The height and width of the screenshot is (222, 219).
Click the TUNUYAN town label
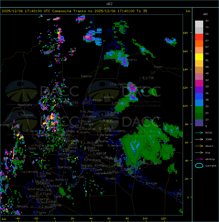56,205
